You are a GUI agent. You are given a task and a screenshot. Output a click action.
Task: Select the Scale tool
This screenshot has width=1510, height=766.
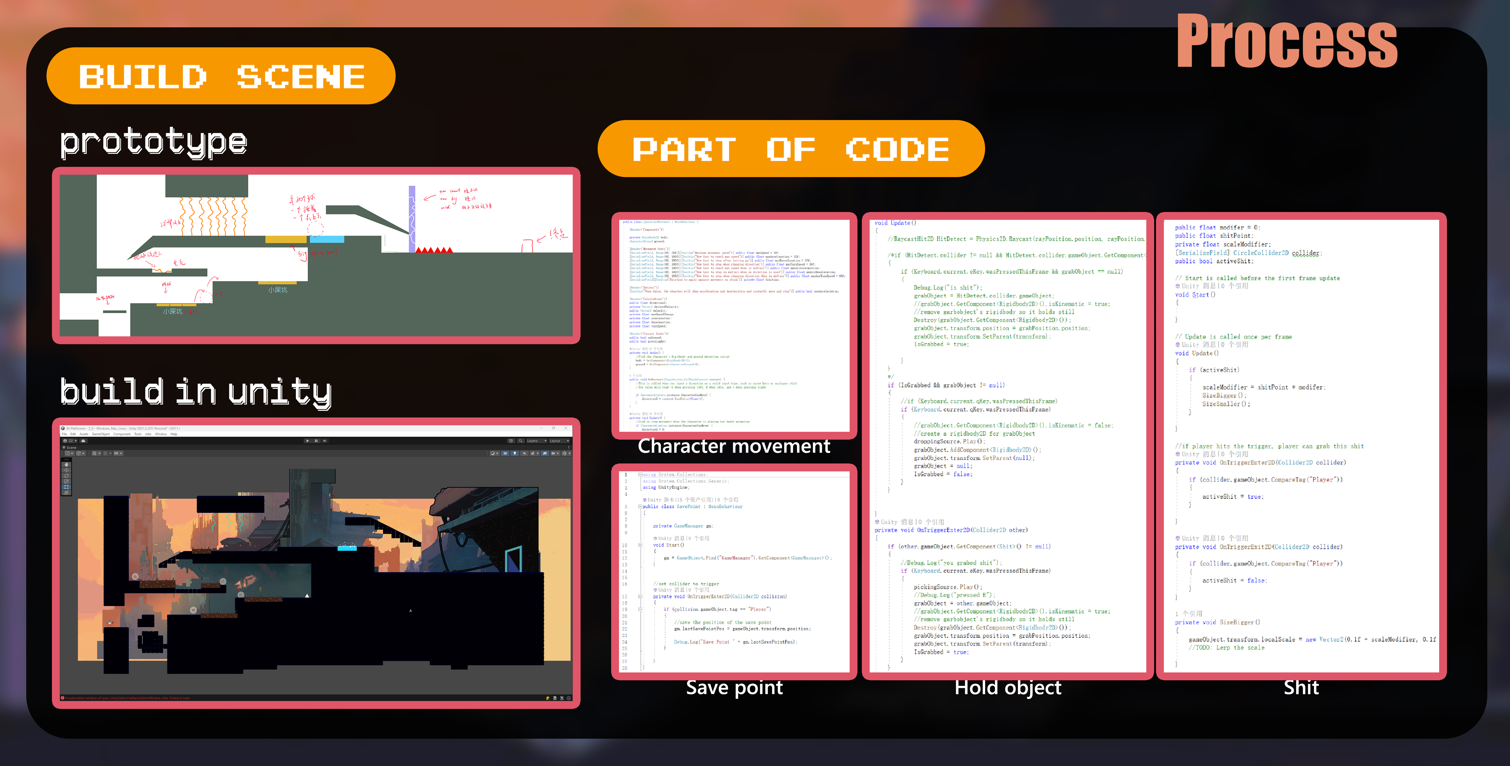66,481
